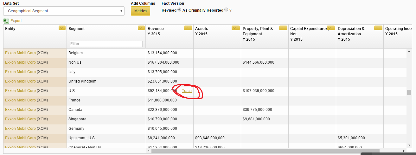Select U.S. PP&E $107,039,000,000 cell

pos(265,91)
